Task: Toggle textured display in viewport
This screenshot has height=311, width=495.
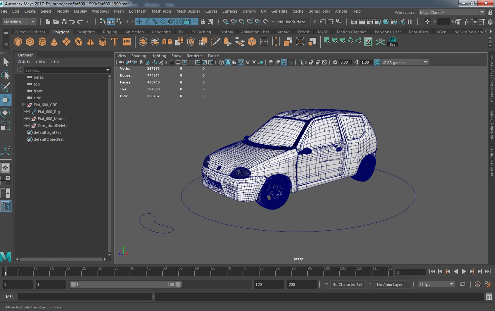Action: click(247, 62)
